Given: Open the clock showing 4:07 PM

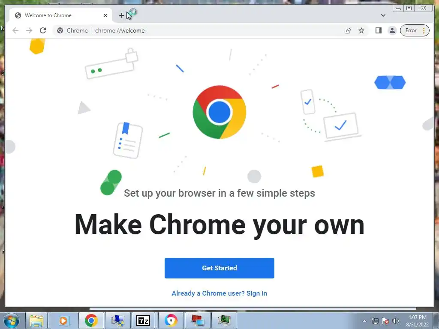Looking at the screenshot, I should click(417, 321).
